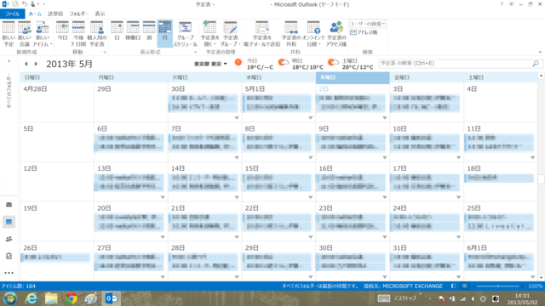545x306 pixels.
Task: Open more navigation options (...)
Action: (9, 273)
